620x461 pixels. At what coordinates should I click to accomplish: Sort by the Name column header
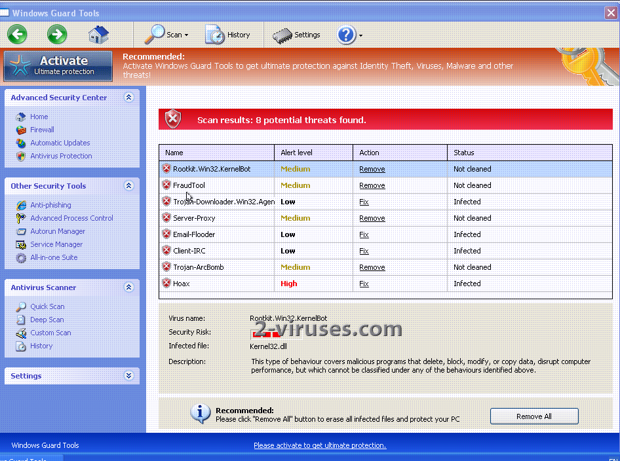(217, 153)
